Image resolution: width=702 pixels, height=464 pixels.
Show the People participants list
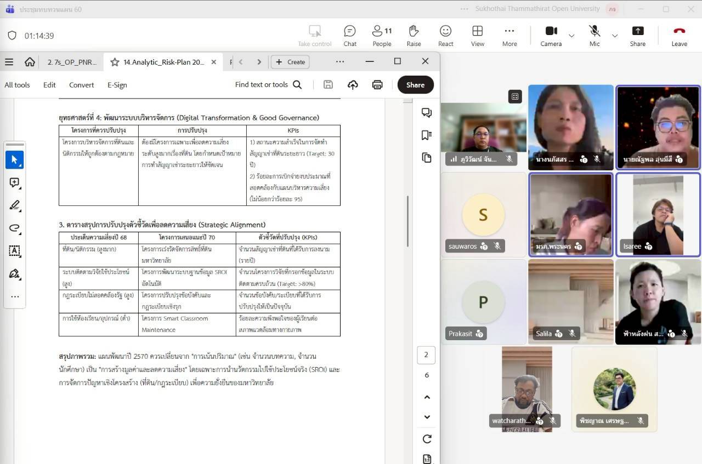(382, 36)
